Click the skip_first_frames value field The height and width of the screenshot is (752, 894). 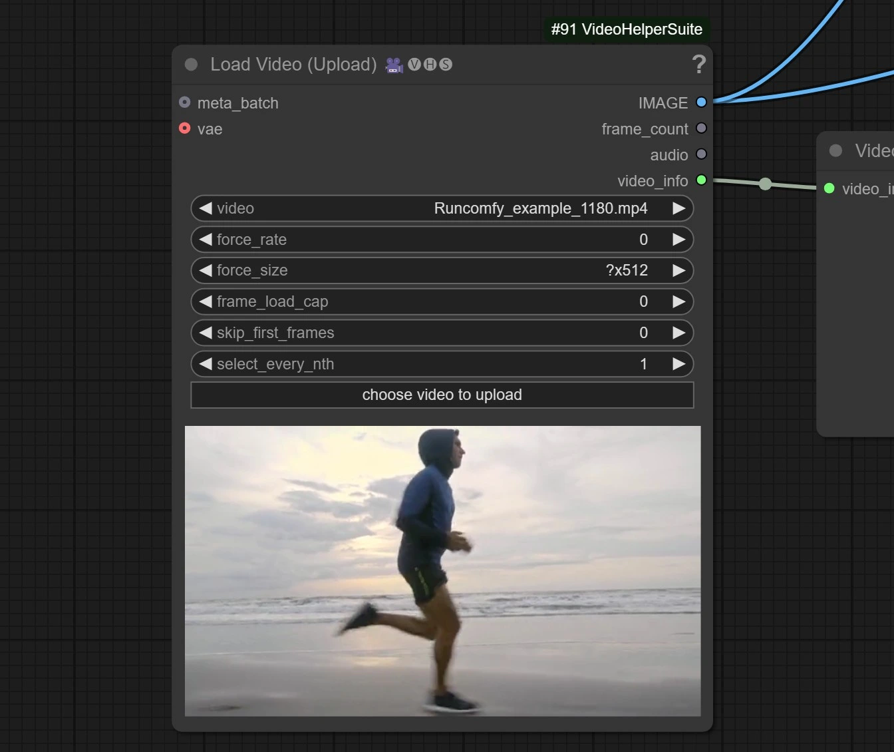(x=442, y=333)
